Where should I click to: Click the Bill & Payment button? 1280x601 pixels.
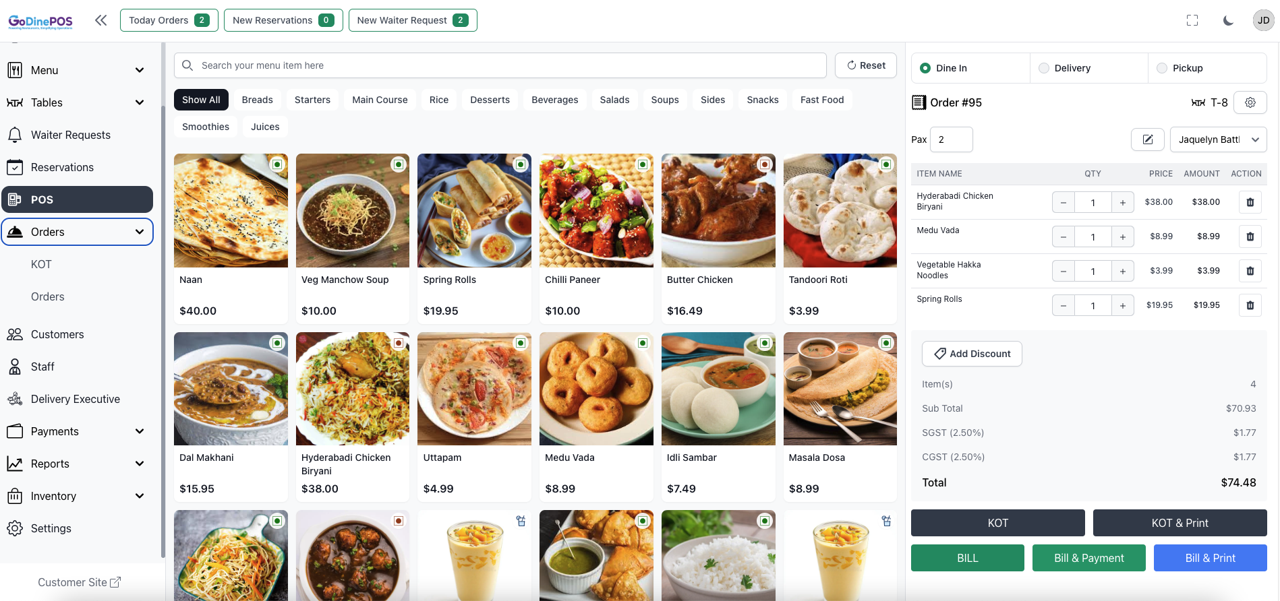point(1088,558)
